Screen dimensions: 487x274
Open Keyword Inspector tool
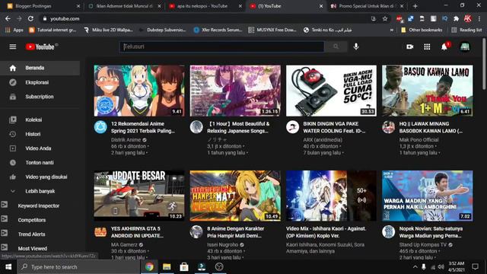39,205
